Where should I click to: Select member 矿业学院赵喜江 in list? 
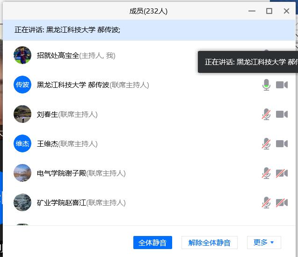pyautogui.click(x=62, y=203)
